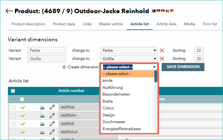Switch to Product data tab
This screenshot has width=223, height=140.
(64, 24)
